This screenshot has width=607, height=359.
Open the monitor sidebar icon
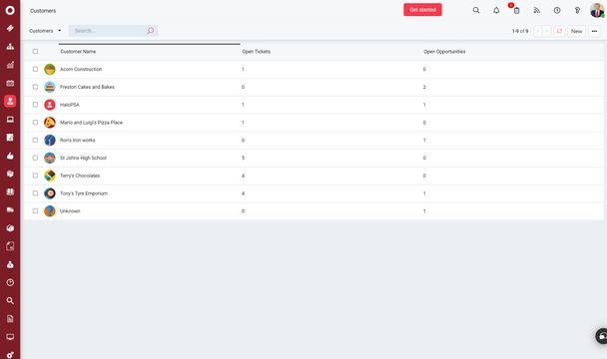point(10,337)
